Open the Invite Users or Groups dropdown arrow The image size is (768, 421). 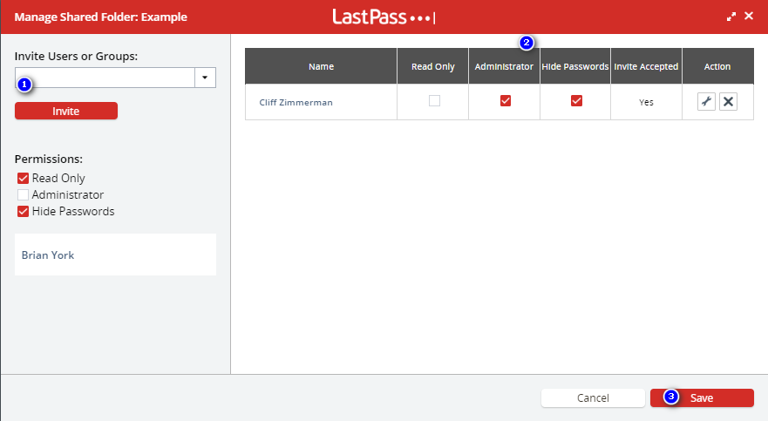click(205, 78)
